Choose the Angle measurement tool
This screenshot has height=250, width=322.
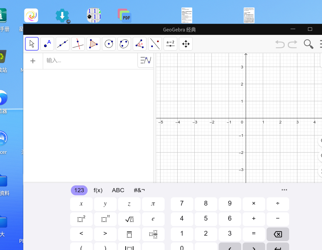pyautogui.click(x=140, y=44)
